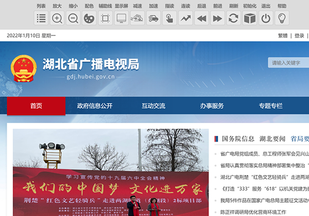The height and width of the screenshot is (216, 309).
Task: Click the 前进 forward arrows icon
Action: coord(217,18)
